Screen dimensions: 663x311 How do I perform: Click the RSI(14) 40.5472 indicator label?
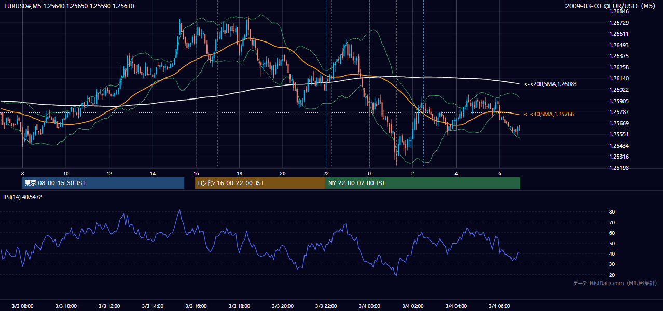22,197
